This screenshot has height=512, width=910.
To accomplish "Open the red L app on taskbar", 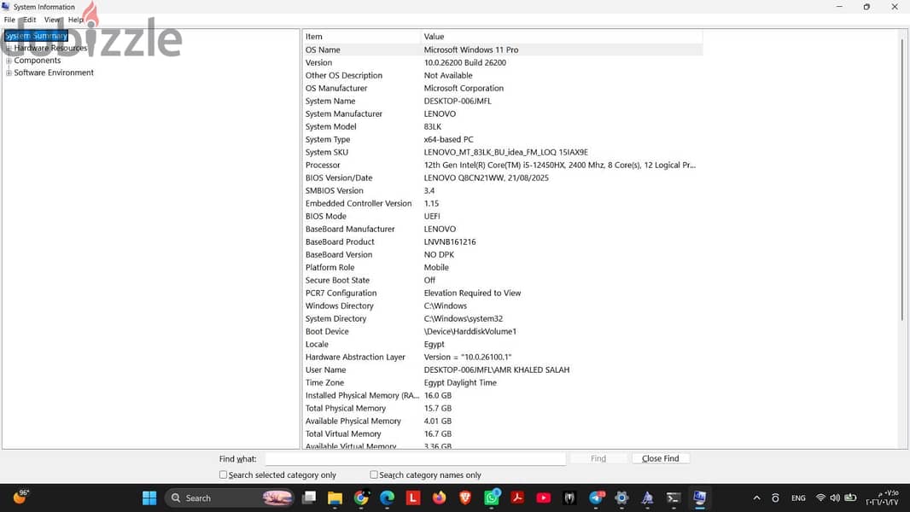I will [412, 498].
